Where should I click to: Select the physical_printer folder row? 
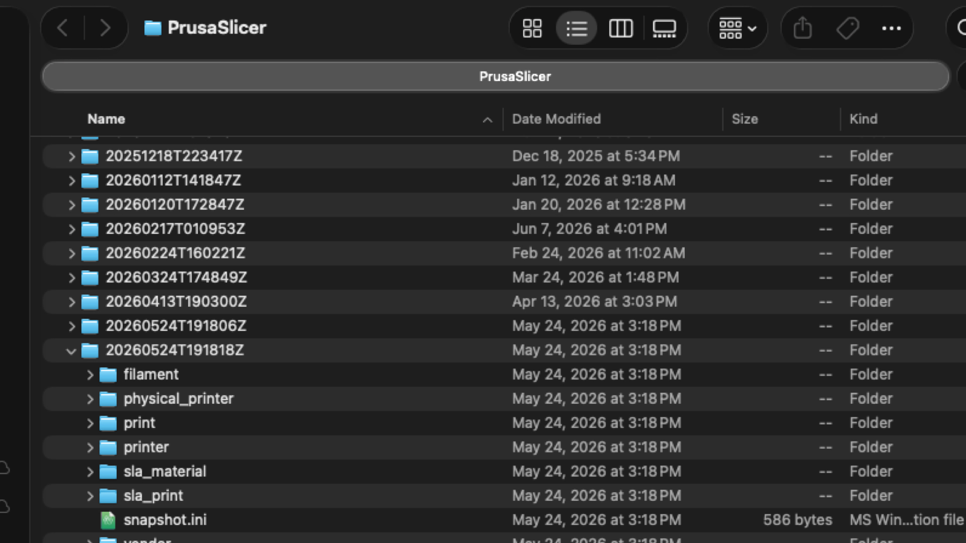pyautogui.click(x=504, y=399)
